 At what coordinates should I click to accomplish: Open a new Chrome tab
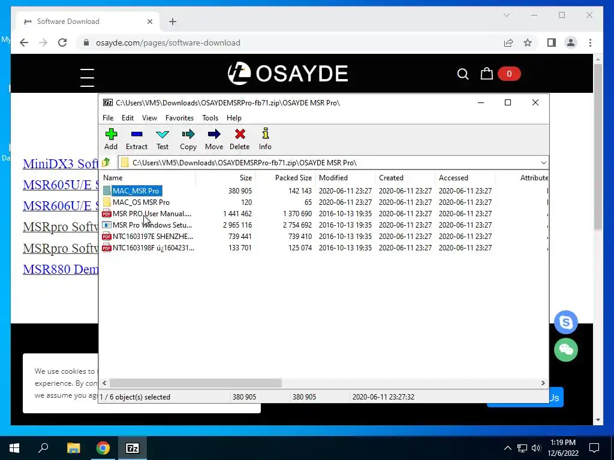173,22
